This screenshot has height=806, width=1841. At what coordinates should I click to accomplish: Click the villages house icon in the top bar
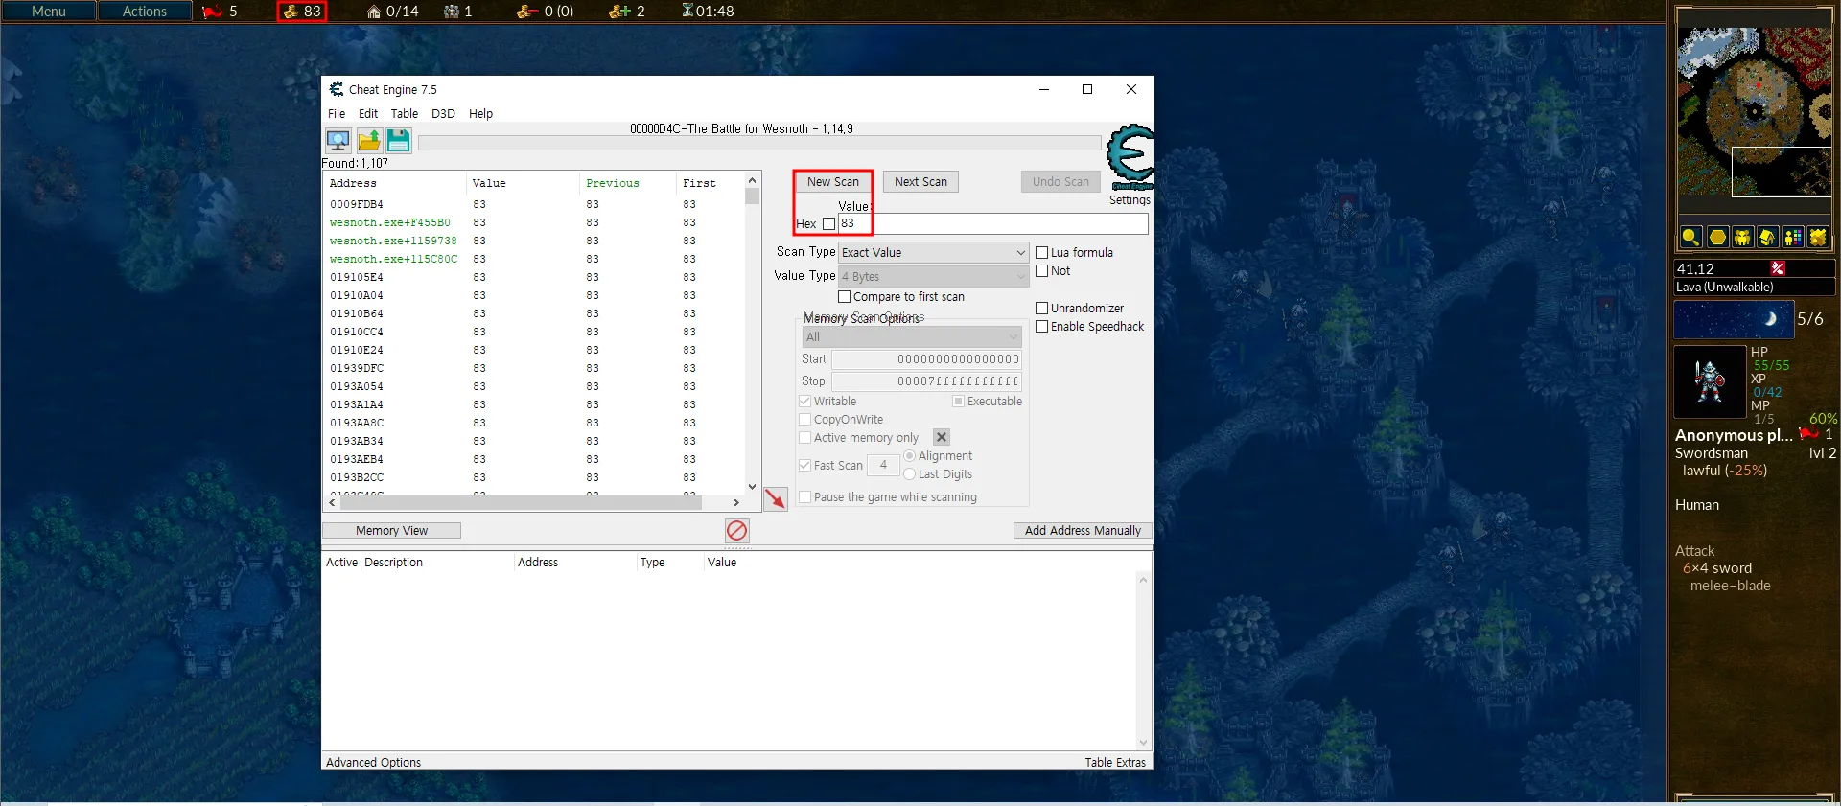[374, 12]
